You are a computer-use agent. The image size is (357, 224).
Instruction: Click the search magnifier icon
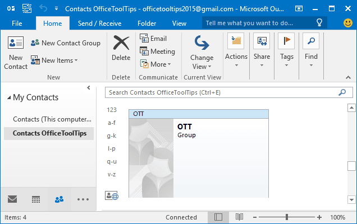(342, 92)
